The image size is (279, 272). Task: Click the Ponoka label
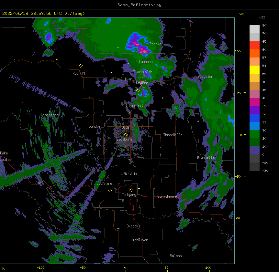coord(155,44)
